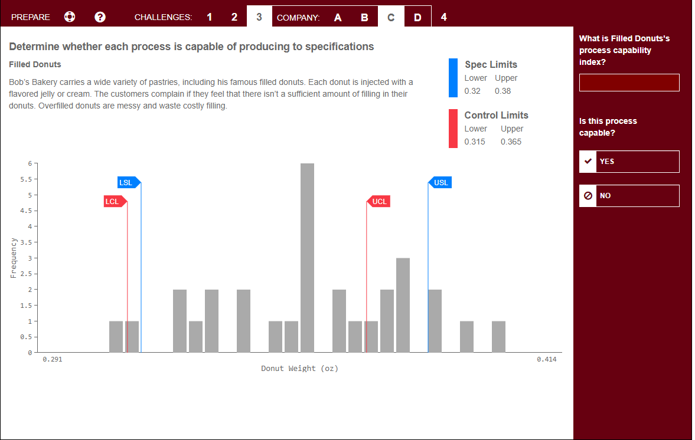The width and height of the screenshot is (695, 440).
Task: Click the red UCL marker flag
Action: click(x=379, y=201)
